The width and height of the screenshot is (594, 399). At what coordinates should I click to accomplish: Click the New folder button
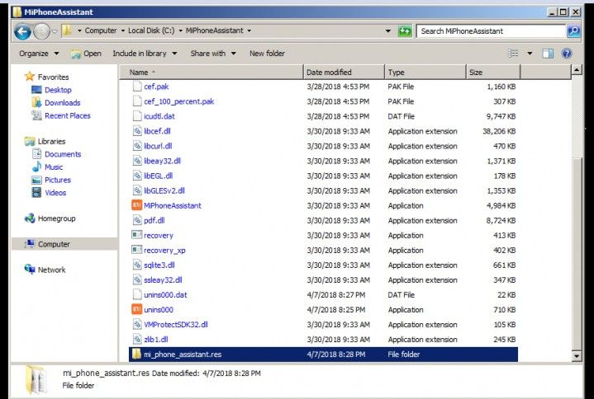[267, 54]
